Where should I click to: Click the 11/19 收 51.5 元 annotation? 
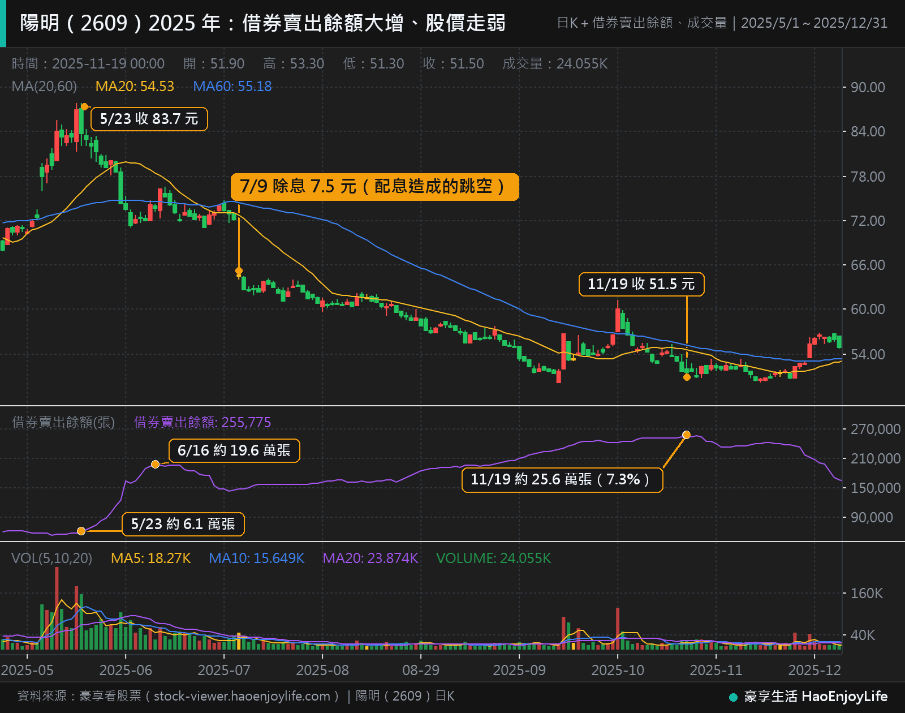click(641, 284)
